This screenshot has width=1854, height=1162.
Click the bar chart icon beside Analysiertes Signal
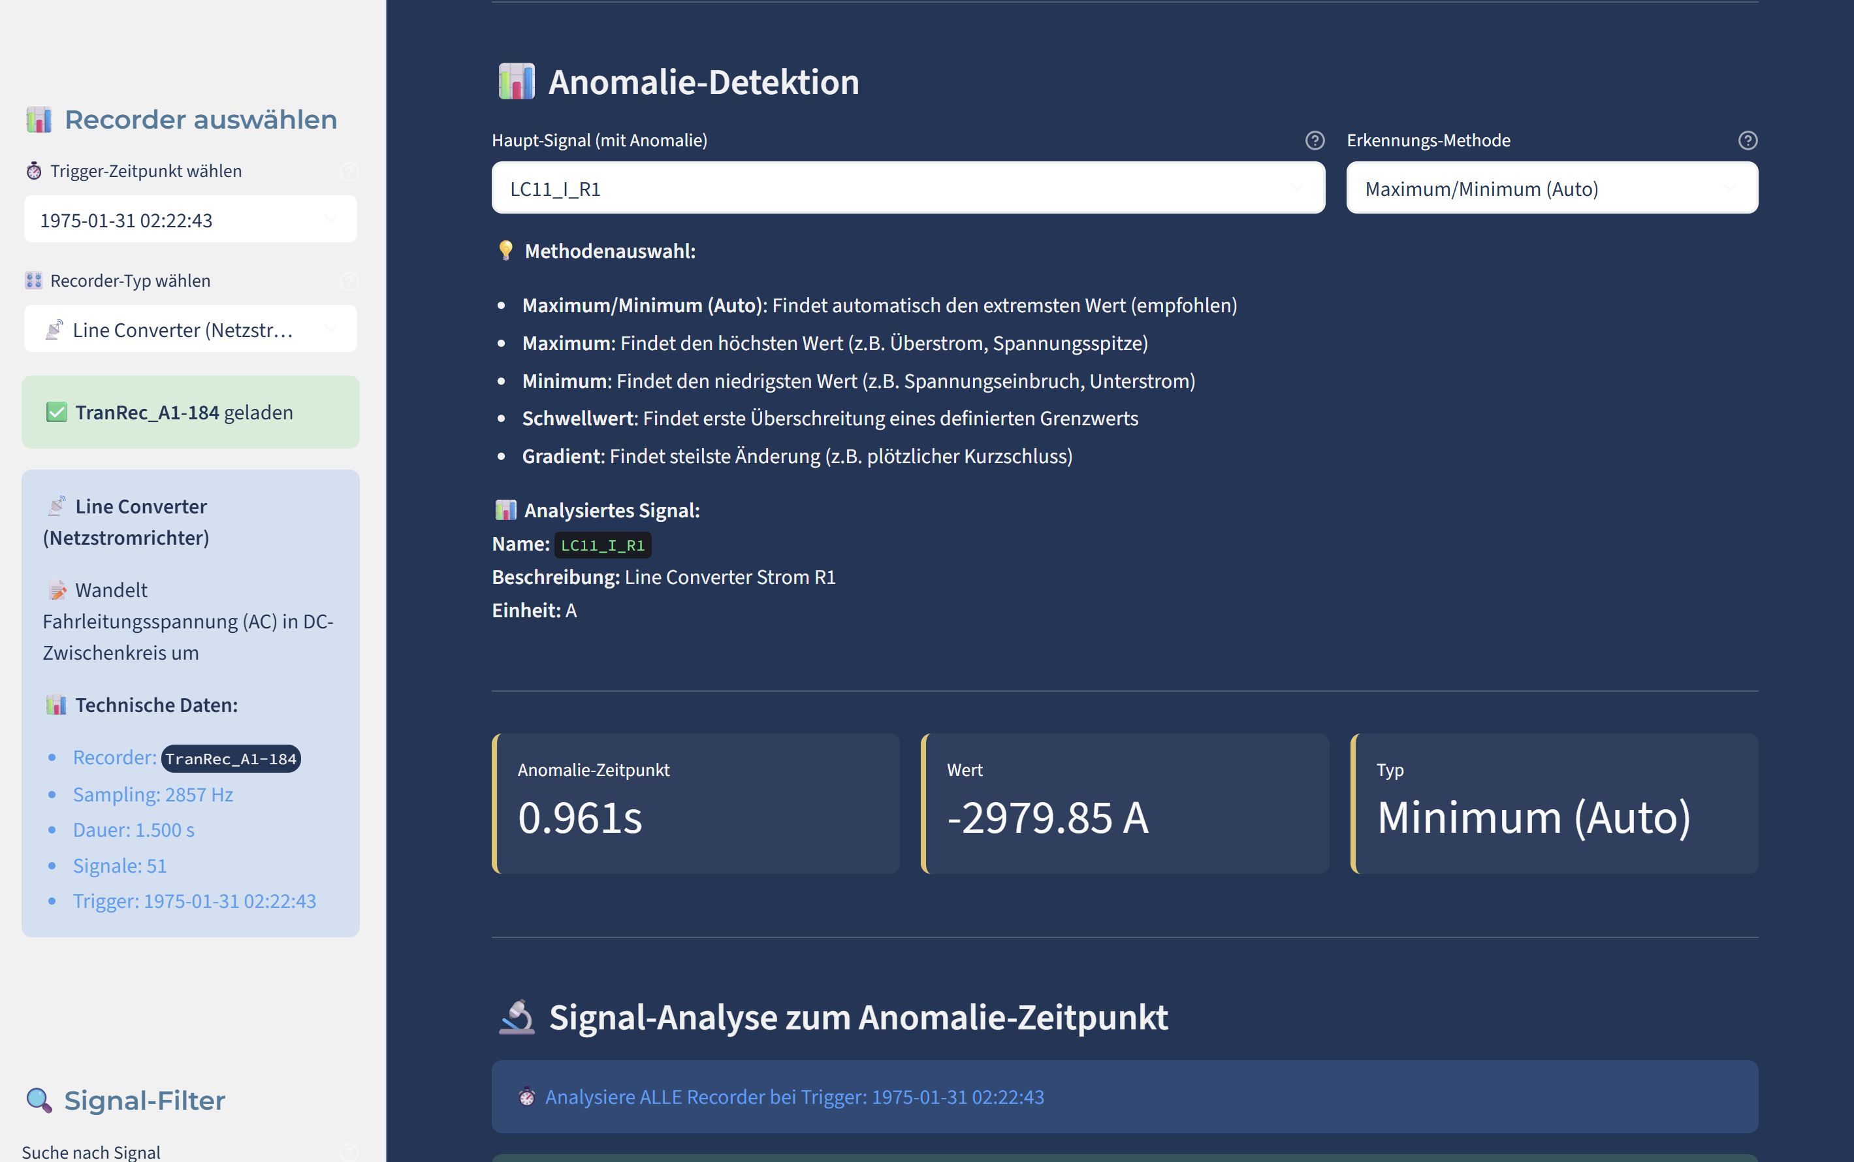505,509
